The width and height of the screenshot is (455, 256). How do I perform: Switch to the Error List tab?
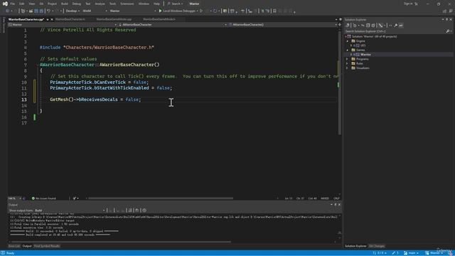click(x=14, y=246)
